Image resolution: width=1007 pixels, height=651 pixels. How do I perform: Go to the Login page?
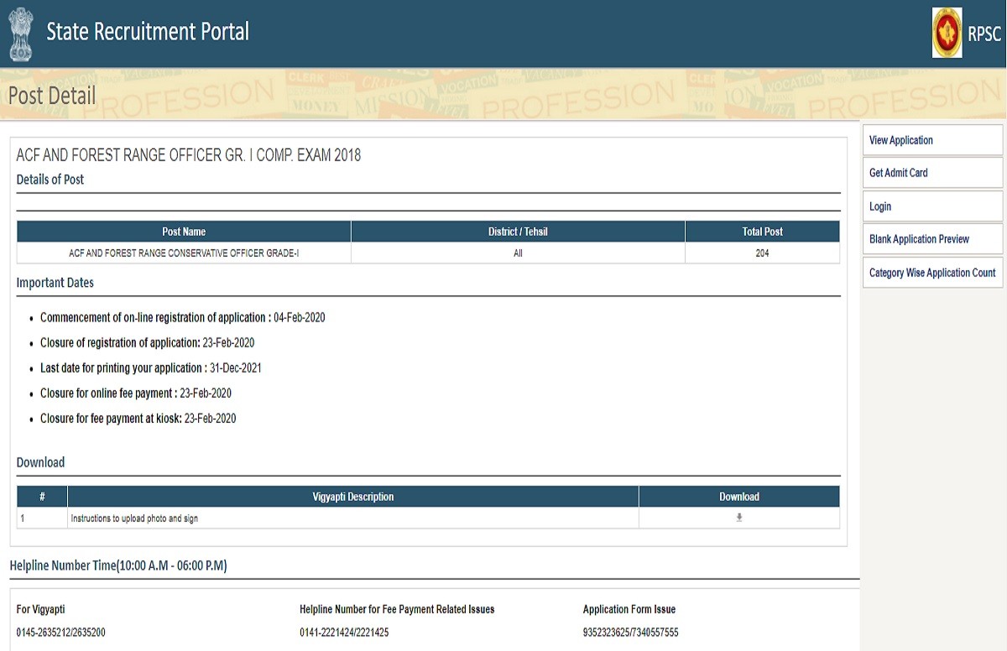click(x=880, y=206)
